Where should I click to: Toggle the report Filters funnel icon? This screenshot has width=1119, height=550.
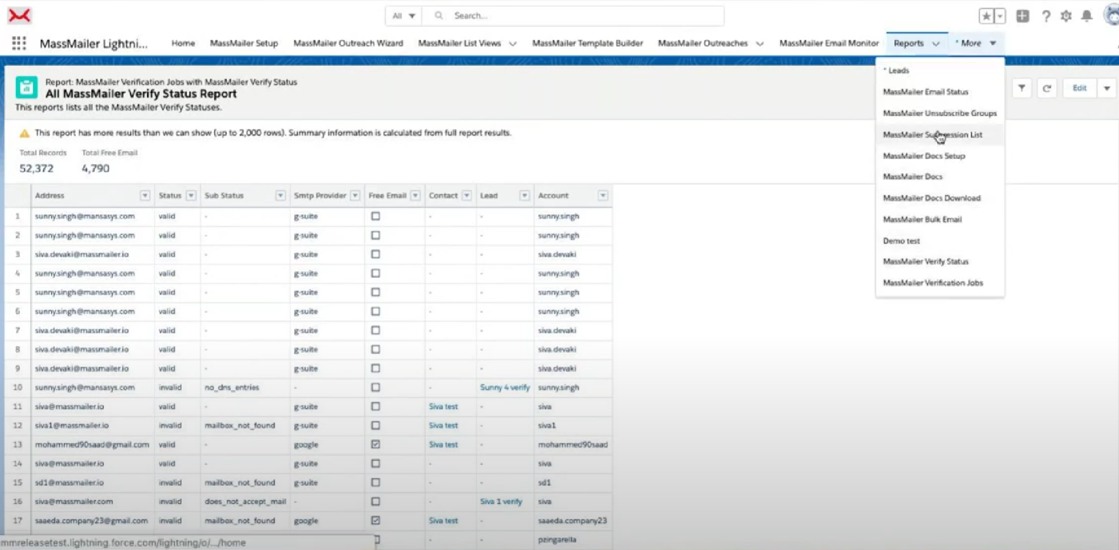[x=1021, y=88]
